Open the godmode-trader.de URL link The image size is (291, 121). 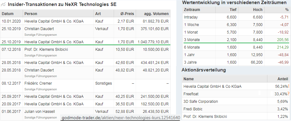121,118
